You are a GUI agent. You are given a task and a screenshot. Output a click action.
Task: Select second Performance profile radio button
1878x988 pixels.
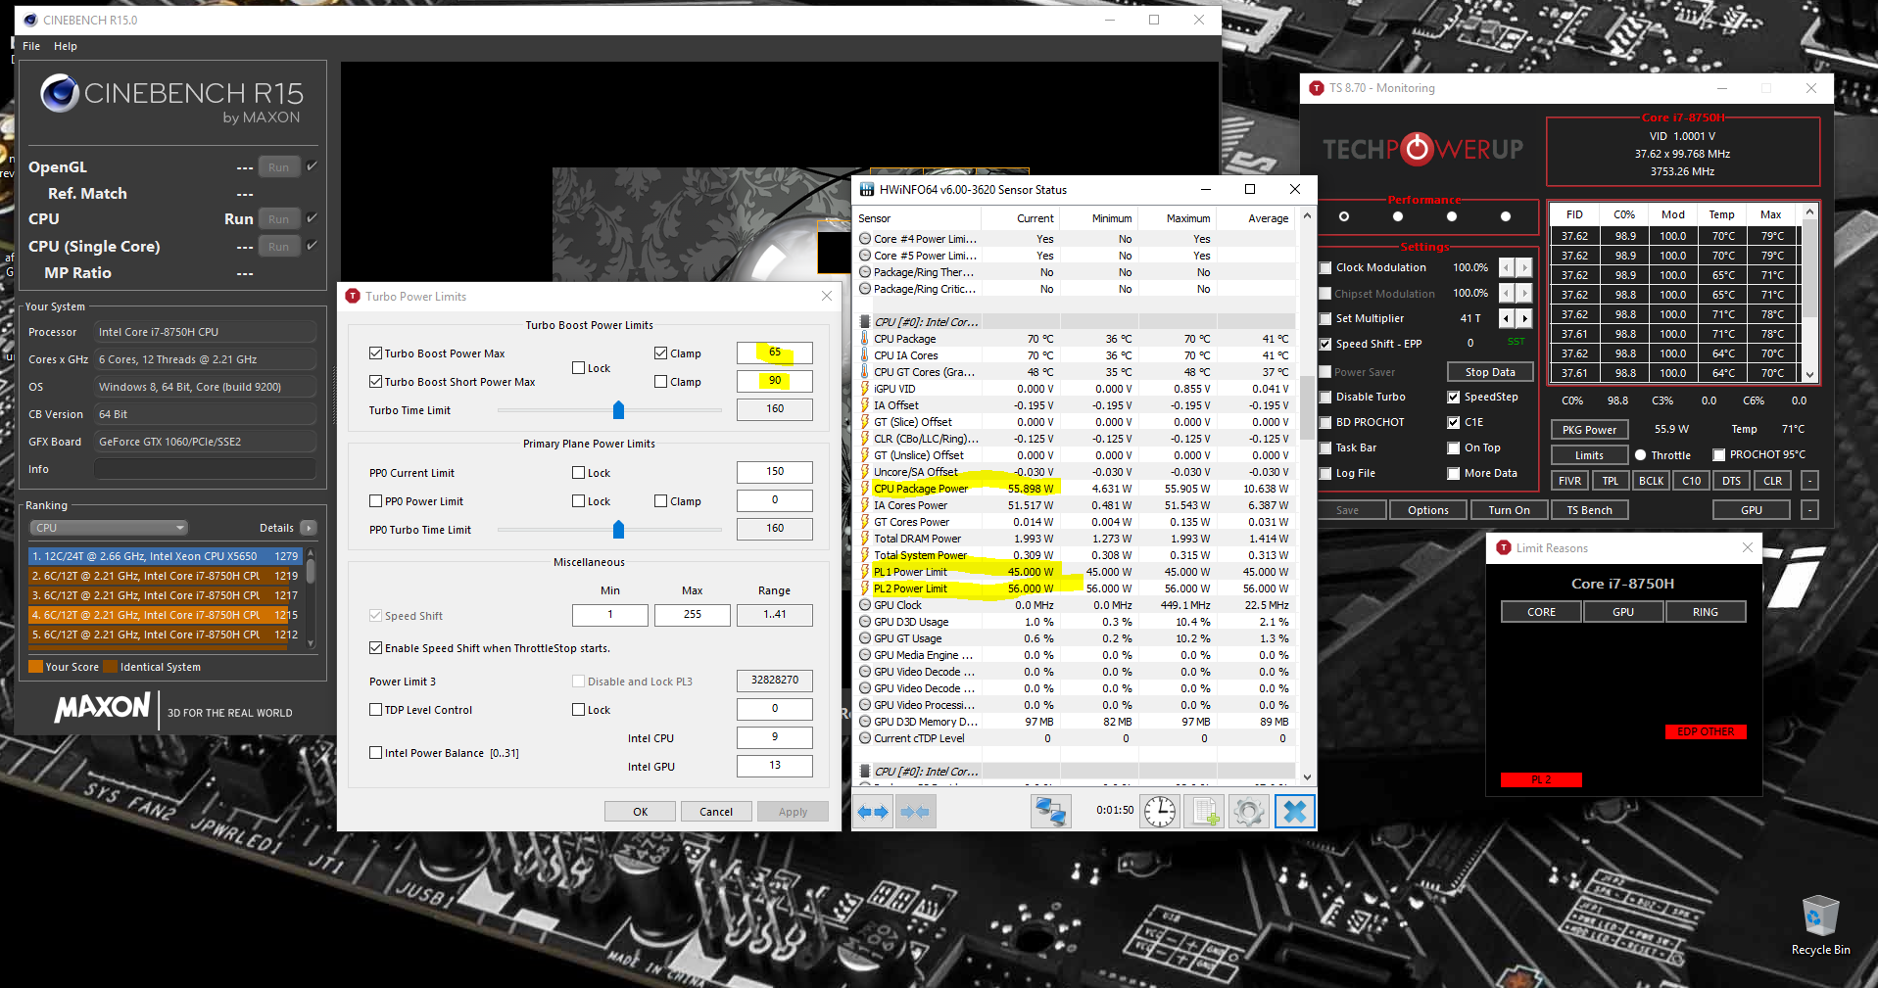point(1398,216)
